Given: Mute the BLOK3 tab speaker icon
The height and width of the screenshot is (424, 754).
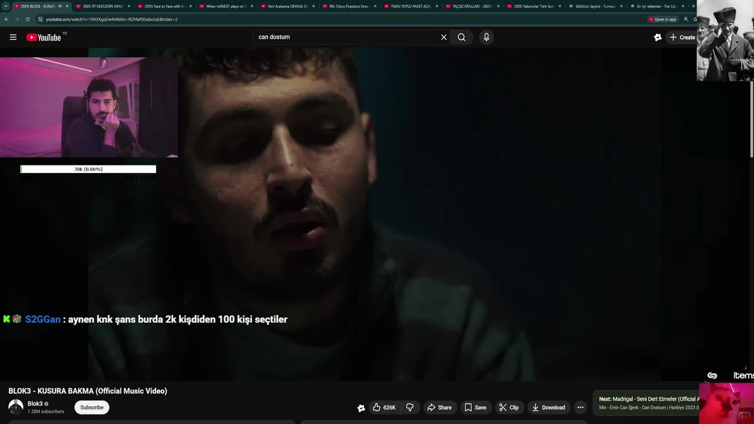Looking at the screenshot, I should (x=59, y=6).
